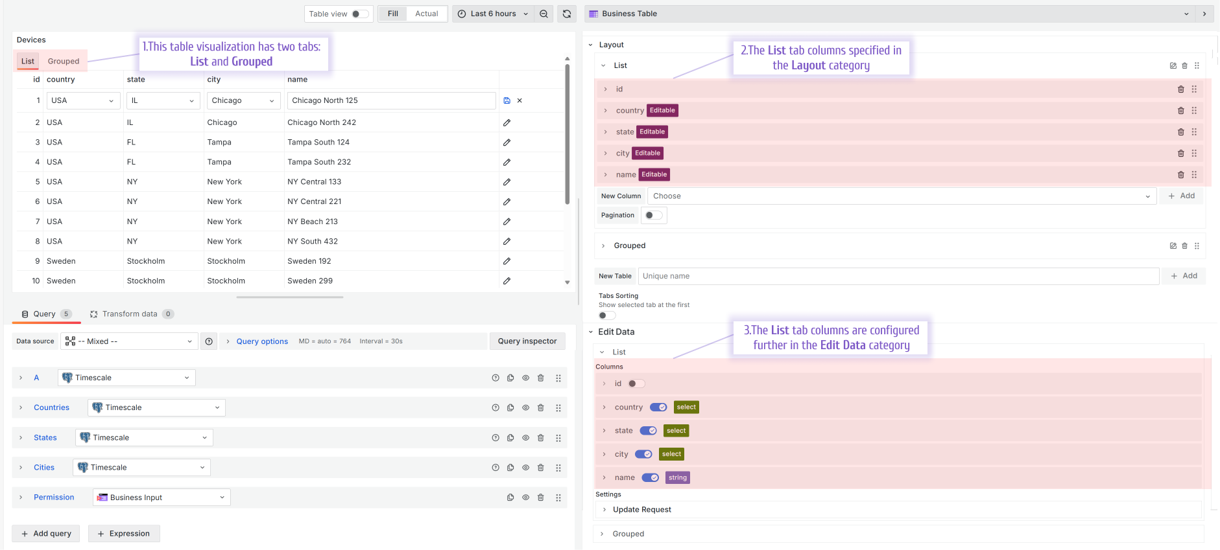Click the zoom out time range icon
This screenshot has height=550, width=1220.
click(544, 14)
